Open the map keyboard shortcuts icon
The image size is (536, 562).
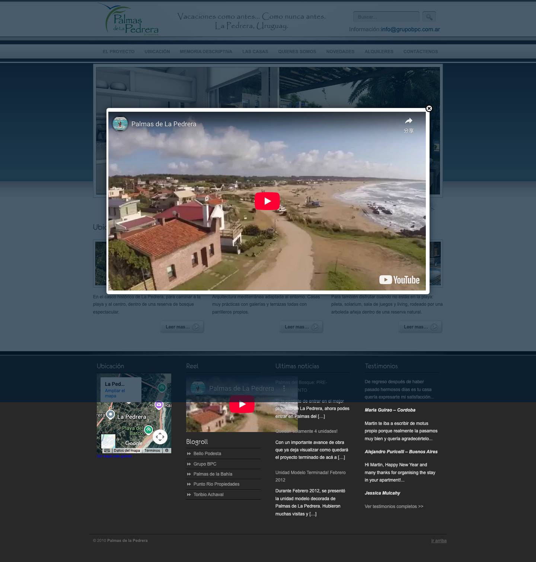tap(107, 450)
